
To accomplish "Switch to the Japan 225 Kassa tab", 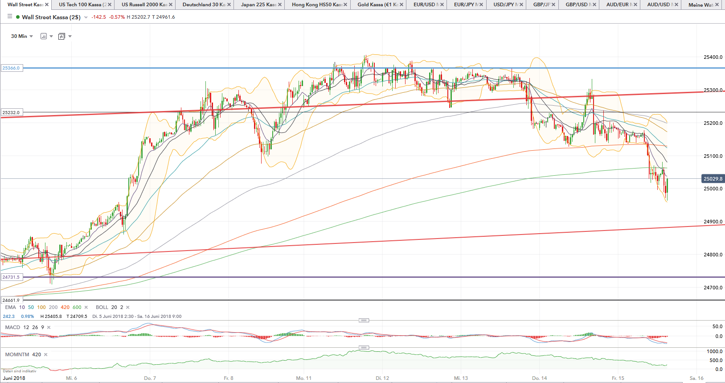I will (x=258, y=4).
